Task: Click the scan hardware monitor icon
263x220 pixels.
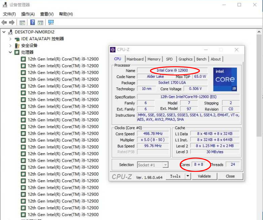Action: point(51,22)
